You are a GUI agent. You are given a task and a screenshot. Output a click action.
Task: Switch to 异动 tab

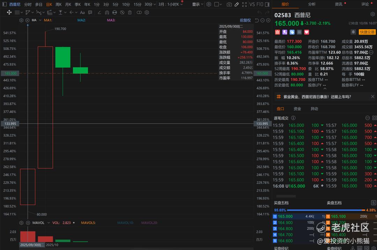pyautogui.click(x=314, y=109)
